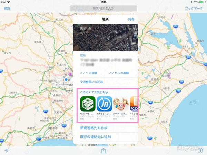207x155 pixels.
Task: Tap the 太平洋 ocean label
Action: [x=194, y=102]
